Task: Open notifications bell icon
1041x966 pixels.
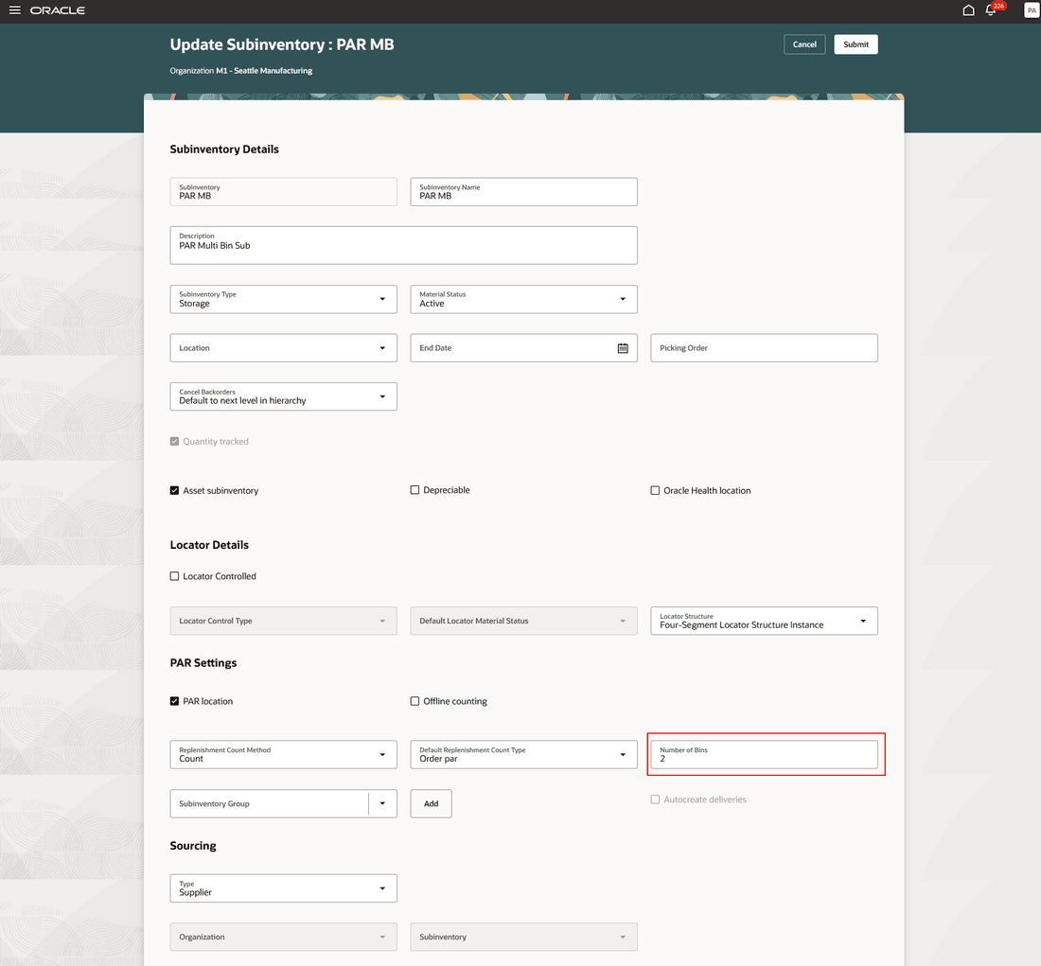Action: [x=991, y=10]
